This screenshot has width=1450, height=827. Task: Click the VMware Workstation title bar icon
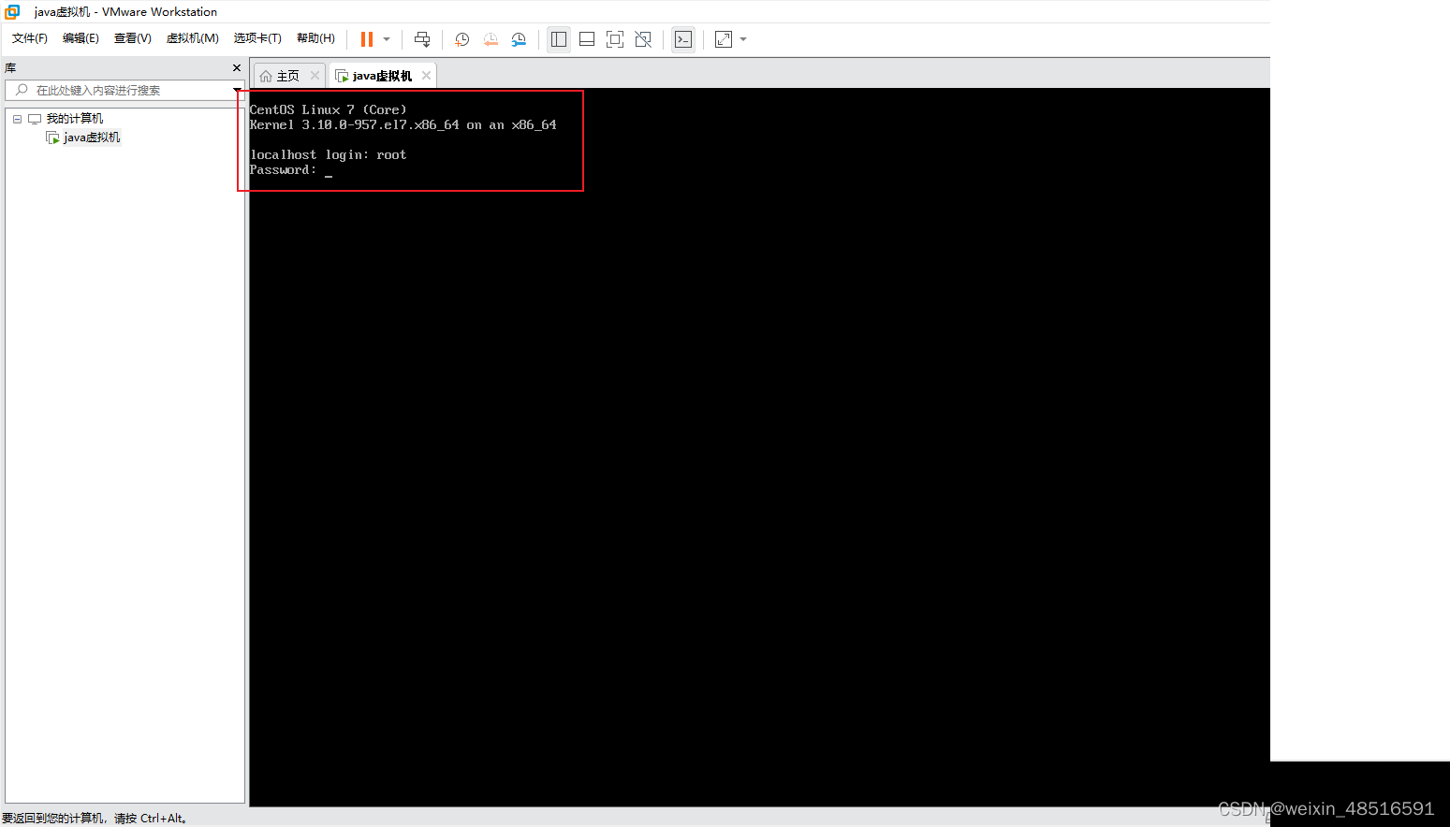[x=12, y=11]
